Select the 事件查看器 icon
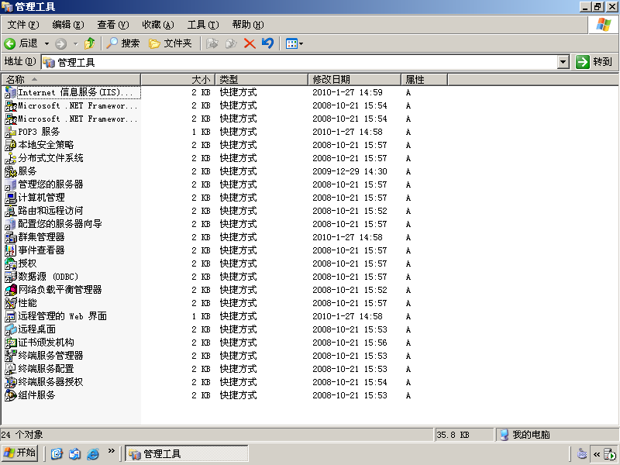620x465 pixels. (10, 250)
